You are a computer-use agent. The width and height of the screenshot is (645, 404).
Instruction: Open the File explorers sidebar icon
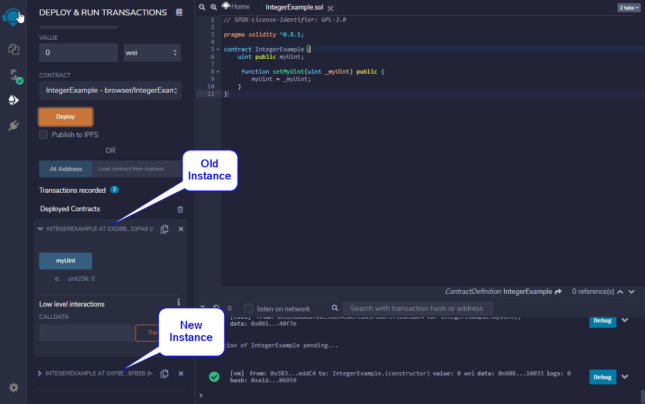click(x=14, y=49)
